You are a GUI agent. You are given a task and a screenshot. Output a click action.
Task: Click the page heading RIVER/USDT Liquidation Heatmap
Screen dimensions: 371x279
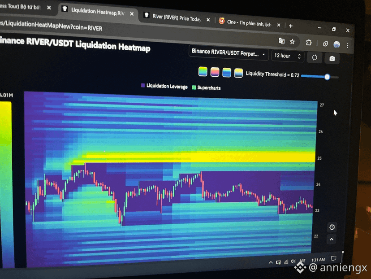[75, 44]
